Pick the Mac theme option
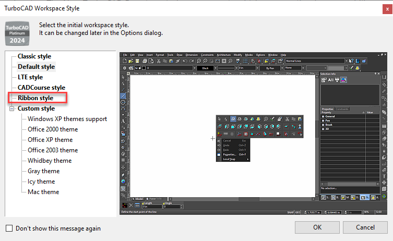 (43, 192)
